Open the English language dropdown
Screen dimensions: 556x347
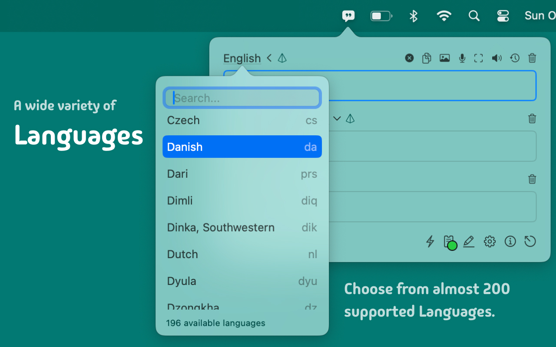click(242, 58)
